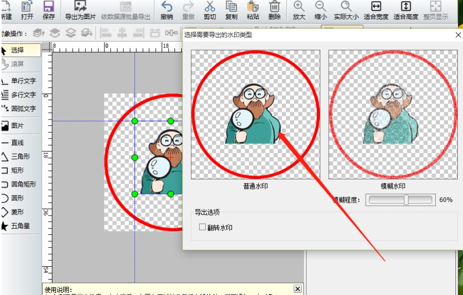The image size is (463, 295).
Task: Adjust the 模糊程度 blur slider handle
Action: 406,200
